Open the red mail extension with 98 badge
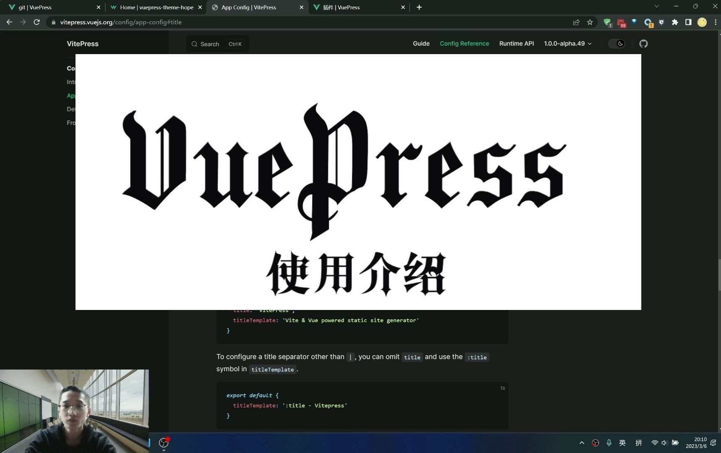Viewport: 721px width, 453px height. [621, 23]
